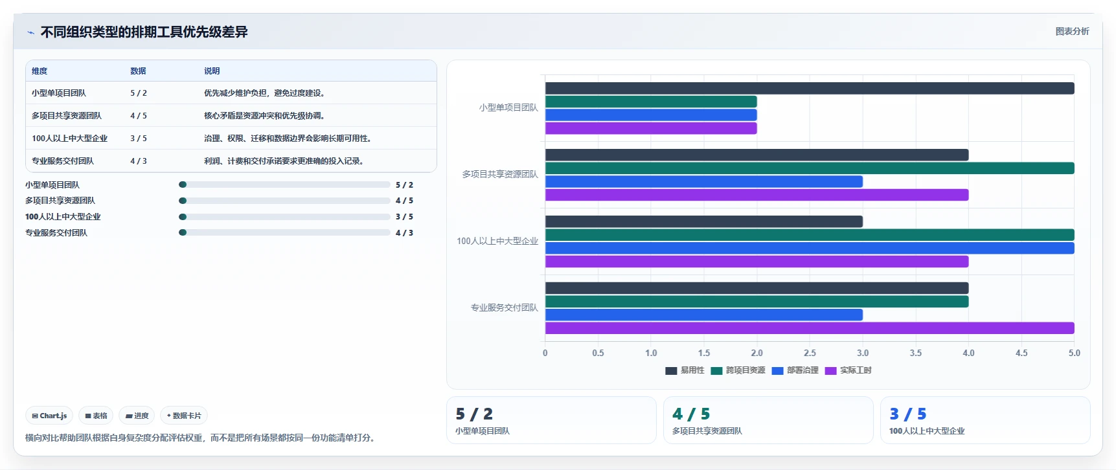This screenshot has height=470, width=1116.
Task: Click the table's 3 / 5 data cell
Action: pyautogui.click(x=139, y=139)
